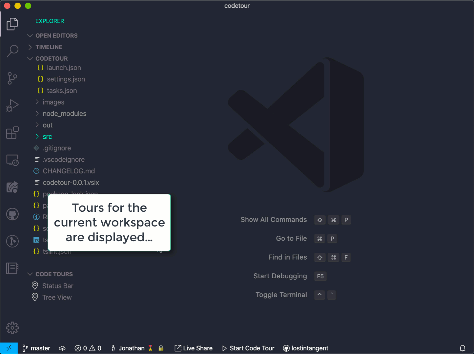Expand the Timeline section
Screen dimensions: 474x354
[x=49, y=47]
